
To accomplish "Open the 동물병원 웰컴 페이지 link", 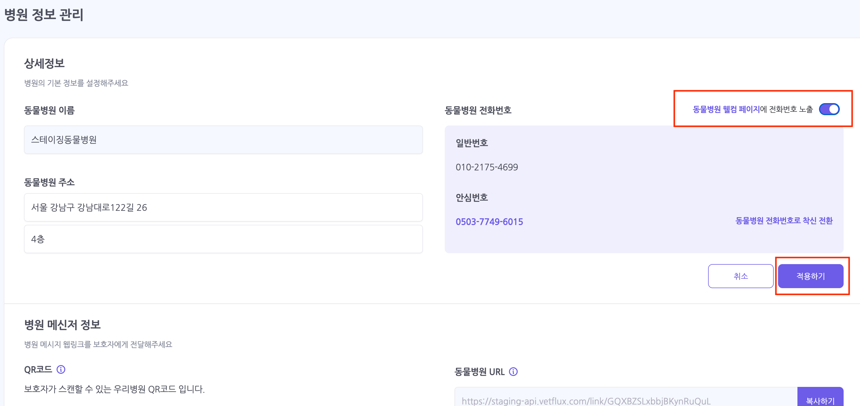I will 726,109.
